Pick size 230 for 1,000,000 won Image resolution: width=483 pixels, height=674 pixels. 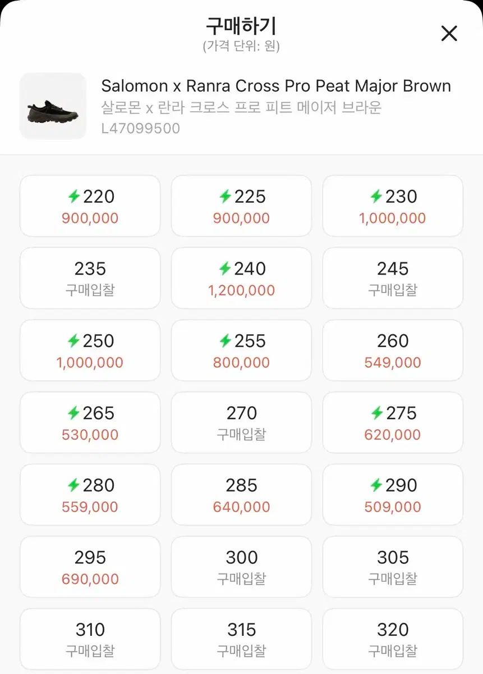(393, 206)
